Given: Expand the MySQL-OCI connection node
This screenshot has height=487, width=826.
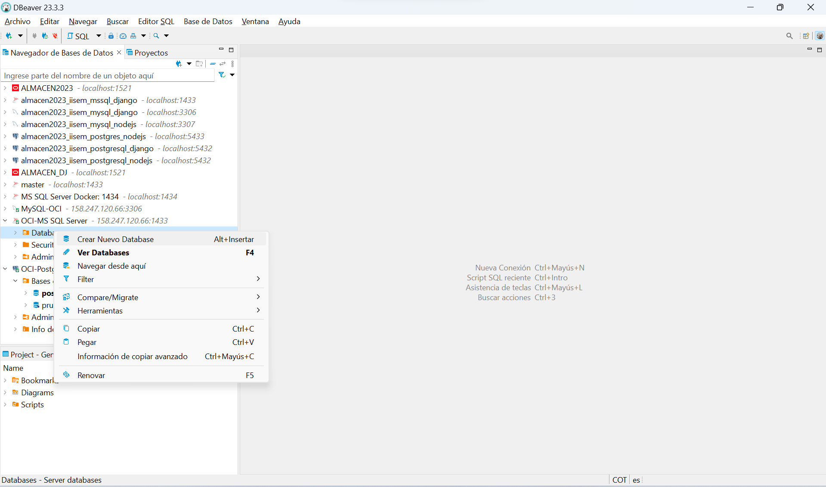Looking at the screenshot, I should [x=5, y=208].
